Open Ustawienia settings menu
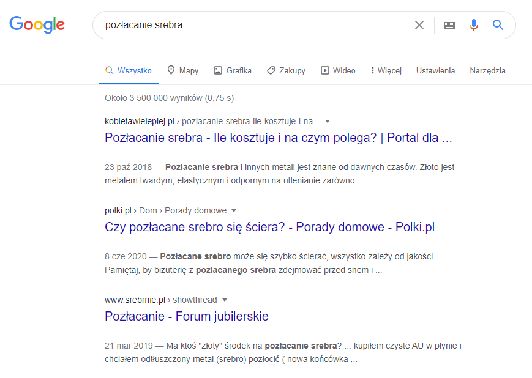The width and height of the screenshot is (532, 378). (x=435, y=70)
